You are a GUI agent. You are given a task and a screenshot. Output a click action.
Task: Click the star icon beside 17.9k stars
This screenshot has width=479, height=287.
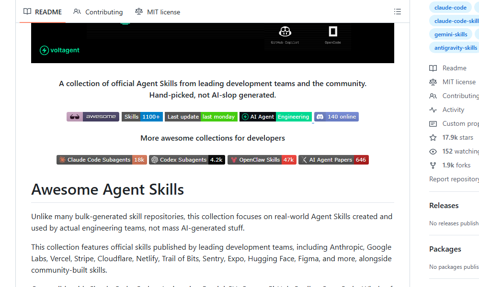coord(433,137)
